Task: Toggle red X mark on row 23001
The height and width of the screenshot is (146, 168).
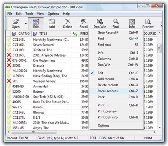Action: (x=9, y=66)
